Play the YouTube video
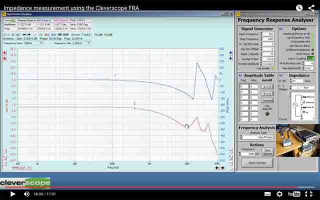 tap(12, 194)
